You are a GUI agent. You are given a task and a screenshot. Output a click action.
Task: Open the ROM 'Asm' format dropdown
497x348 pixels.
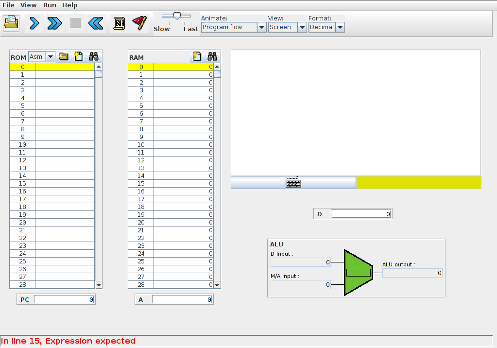pyautogui.click(x=50, y=57)
